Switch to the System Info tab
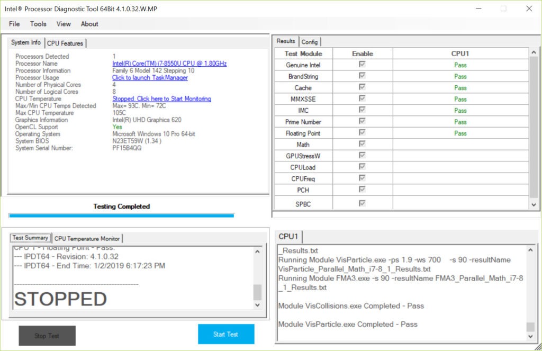This screenshot has height=351, width=542. pyautogui.click(x=26, y=42)
